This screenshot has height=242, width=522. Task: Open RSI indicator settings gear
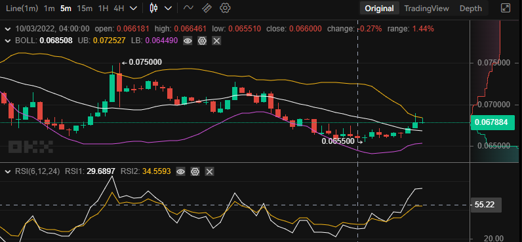pos(195,171)
